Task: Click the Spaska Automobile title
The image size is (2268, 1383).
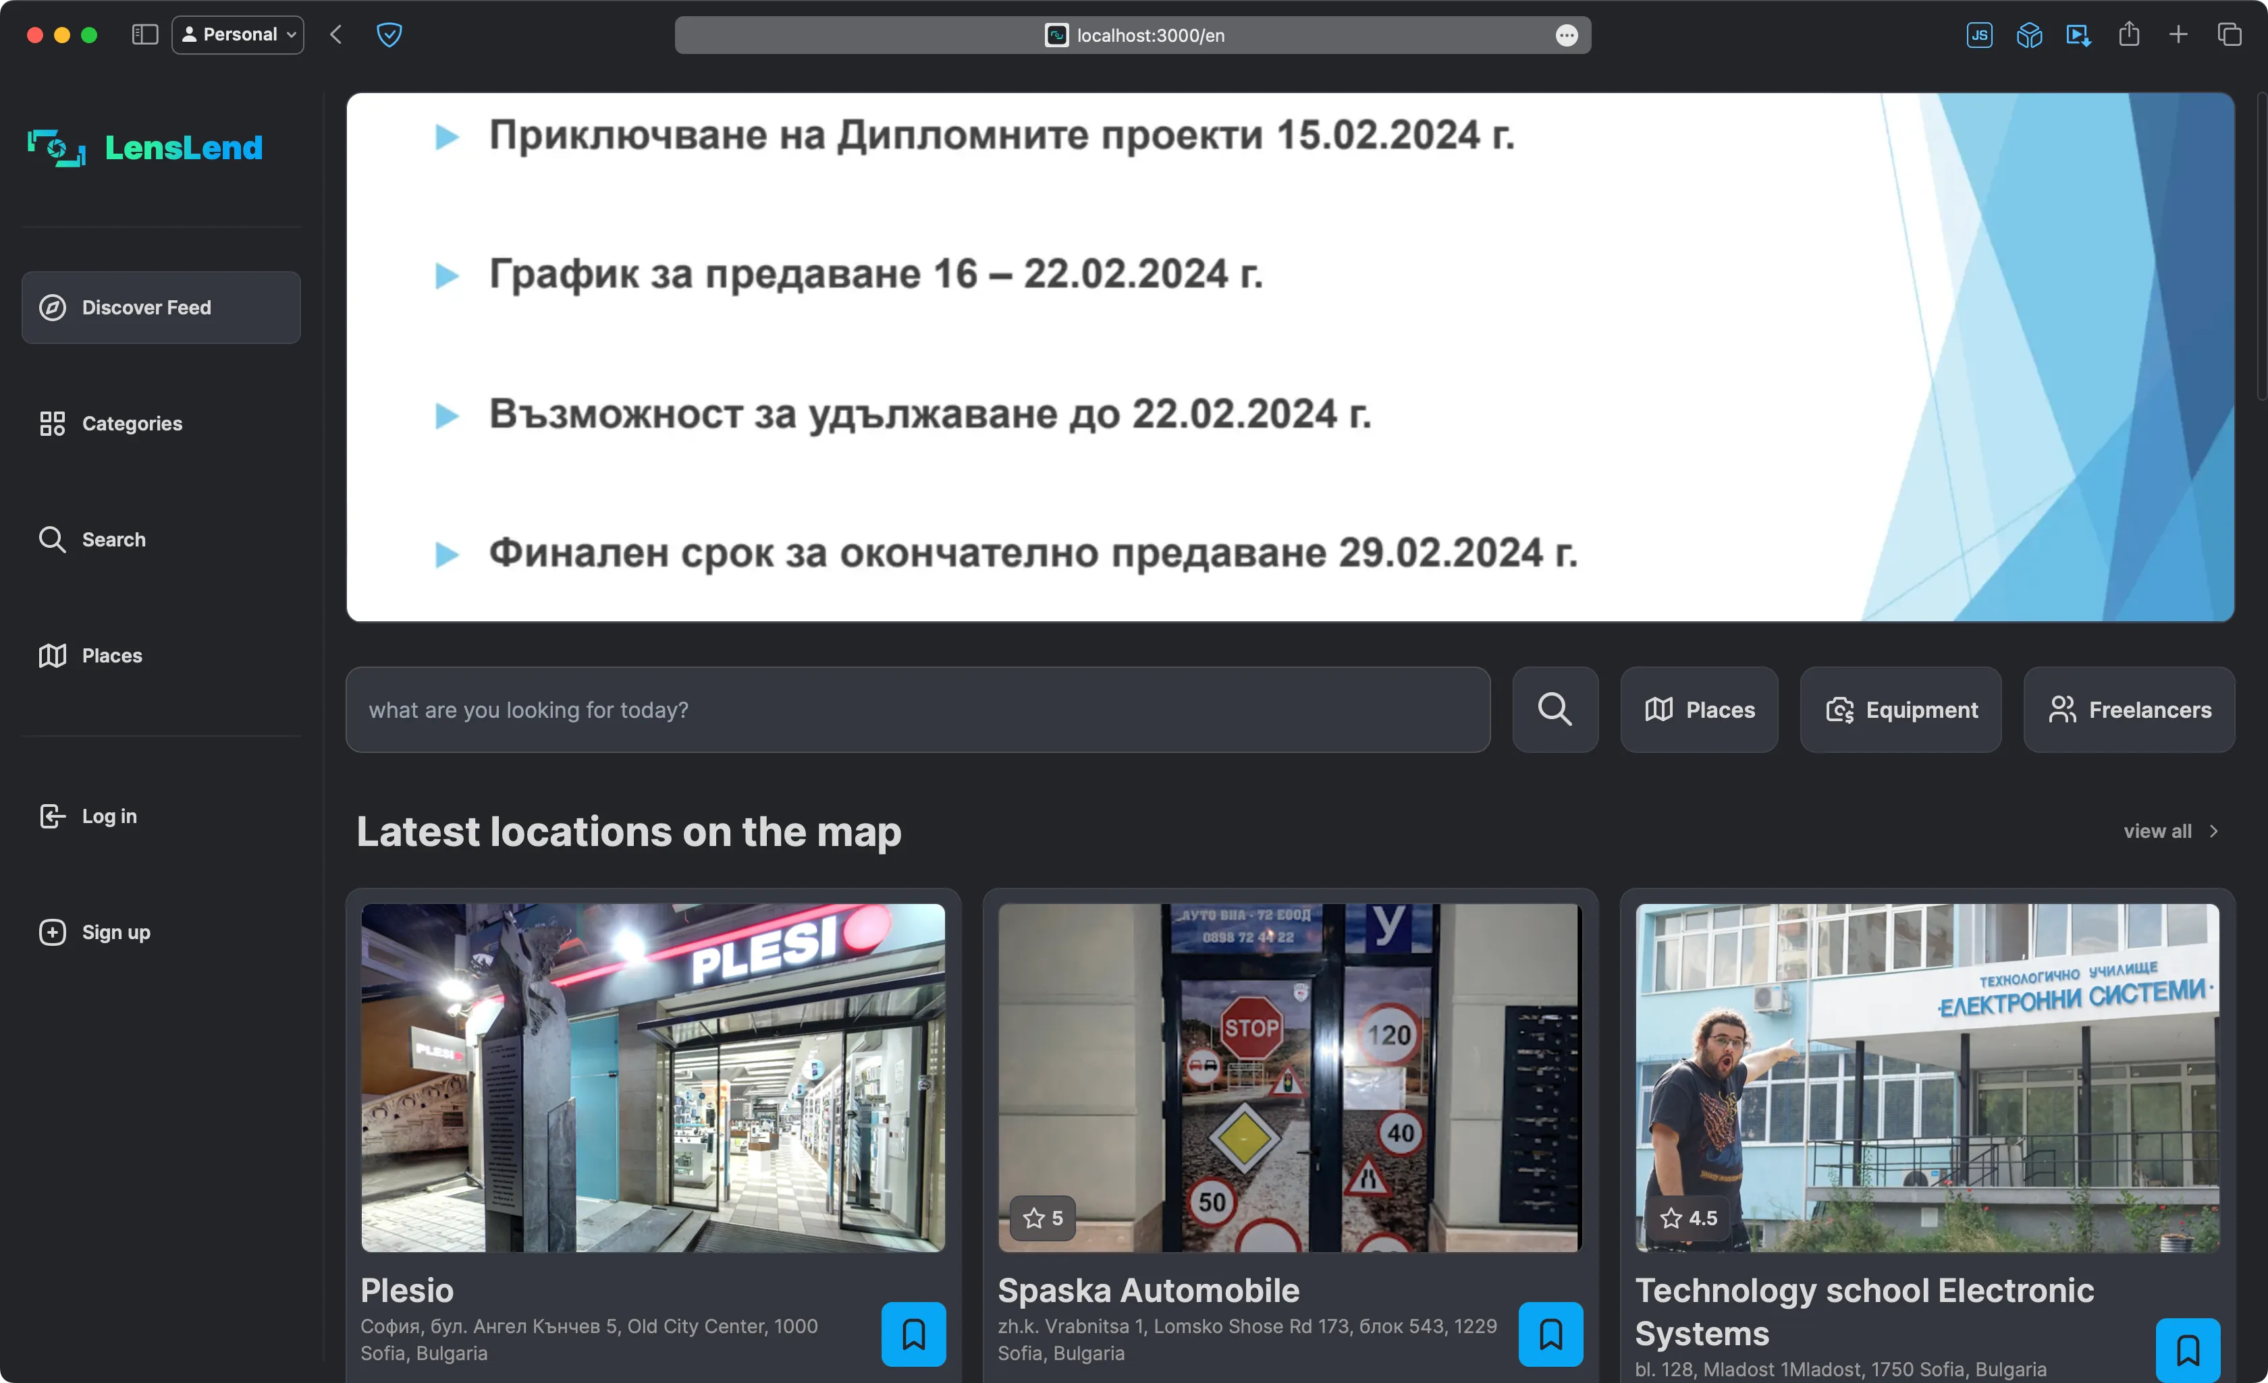Action: 1147,1290
